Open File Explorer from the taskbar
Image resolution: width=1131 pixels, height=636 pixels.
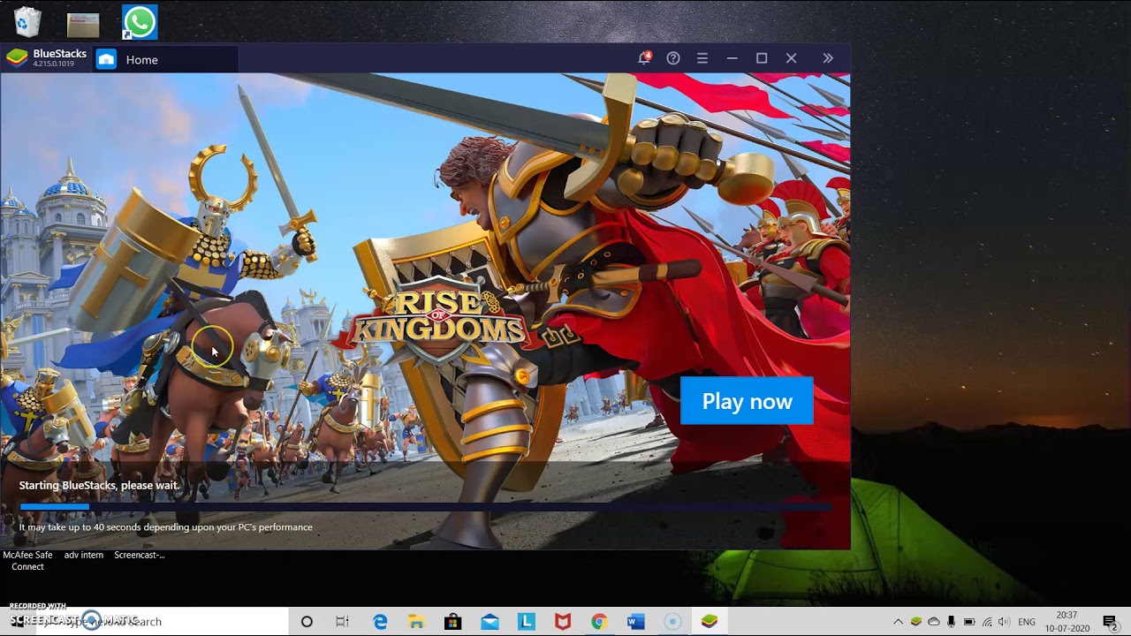coord(416,622)
